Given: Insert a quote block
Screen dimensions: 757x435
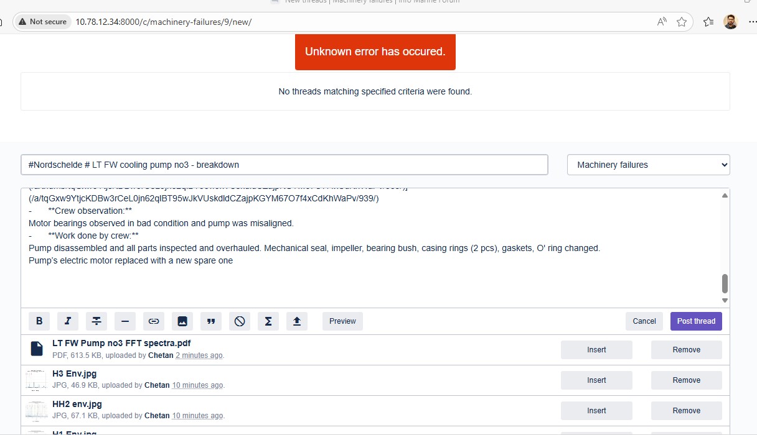Looking at the screenshot, I should tap(211, 321).
